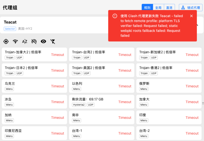Click the chain proxy network icon

[x=183, y=8]
